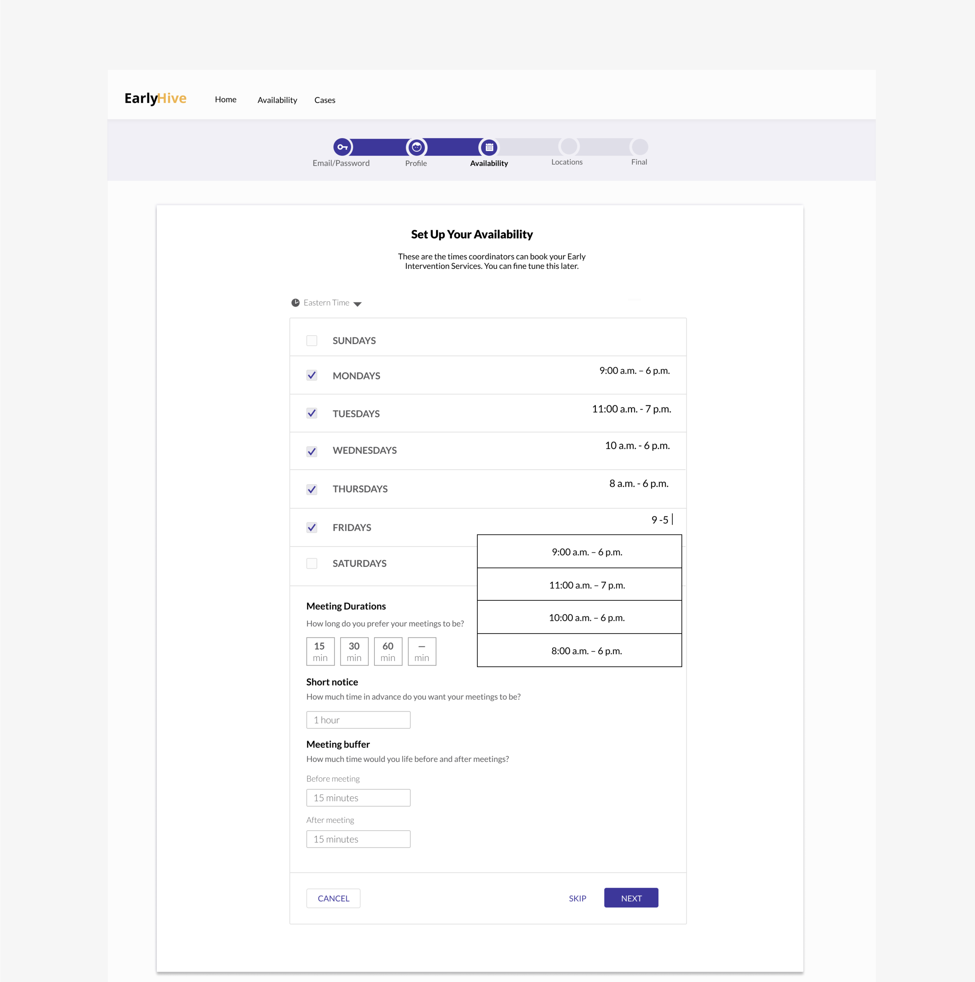Screen dimensions: 975x982
Task: Click the Short notice input field
Action: 357,719
